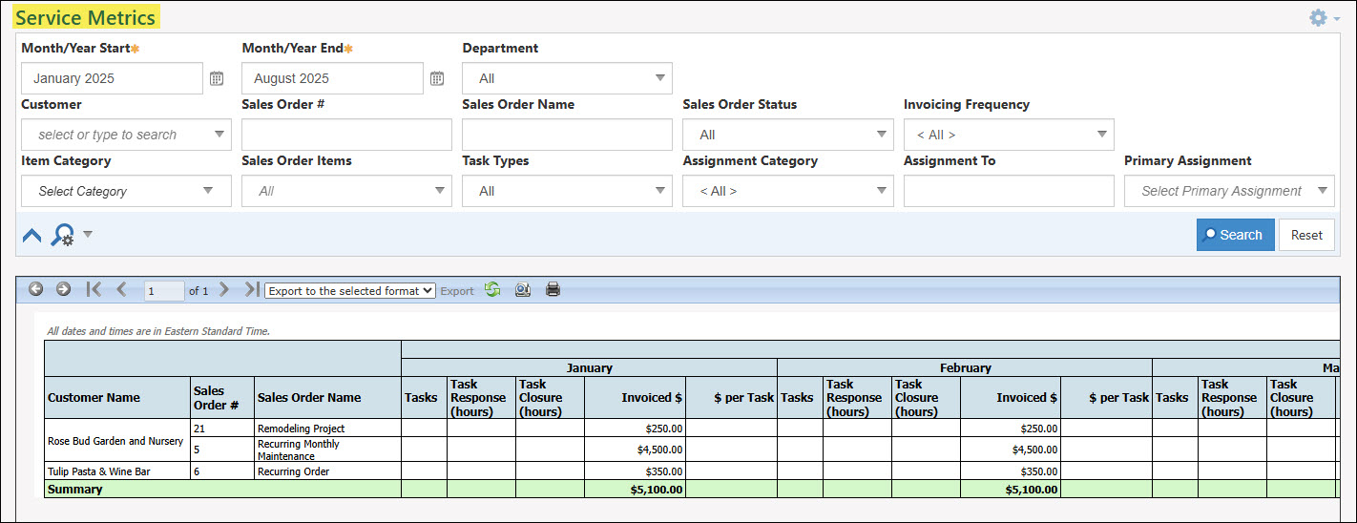Click the blue Search button

tap(1235, 235)
